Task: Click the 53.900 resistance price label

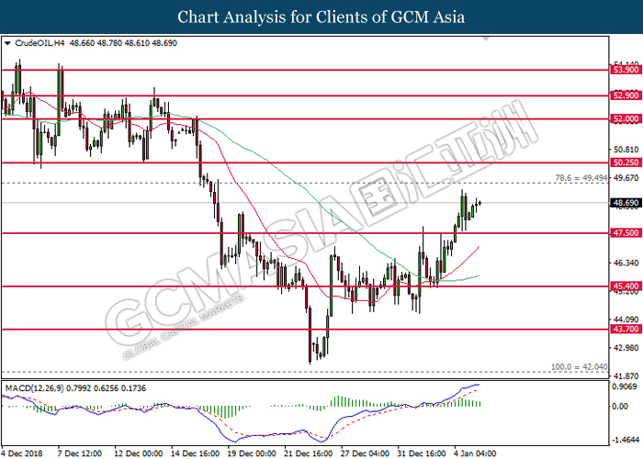Action: [626, 70]
